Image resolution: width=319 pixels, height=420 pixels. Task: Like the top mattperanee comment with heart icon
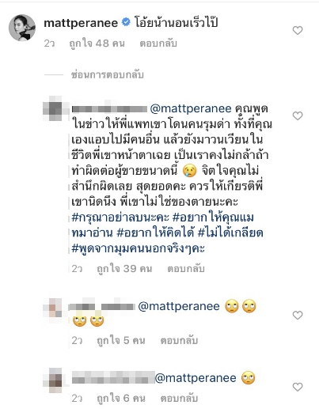[x=298, y=31]
